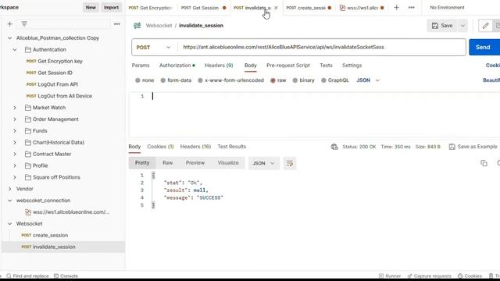Open sidebar options three-dot menu

[x=117, y=24]
